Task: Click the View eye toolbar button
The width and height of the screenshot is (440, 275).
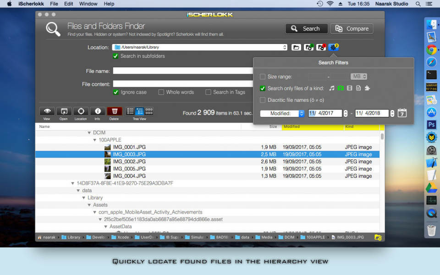Action: tap(47, 111)
